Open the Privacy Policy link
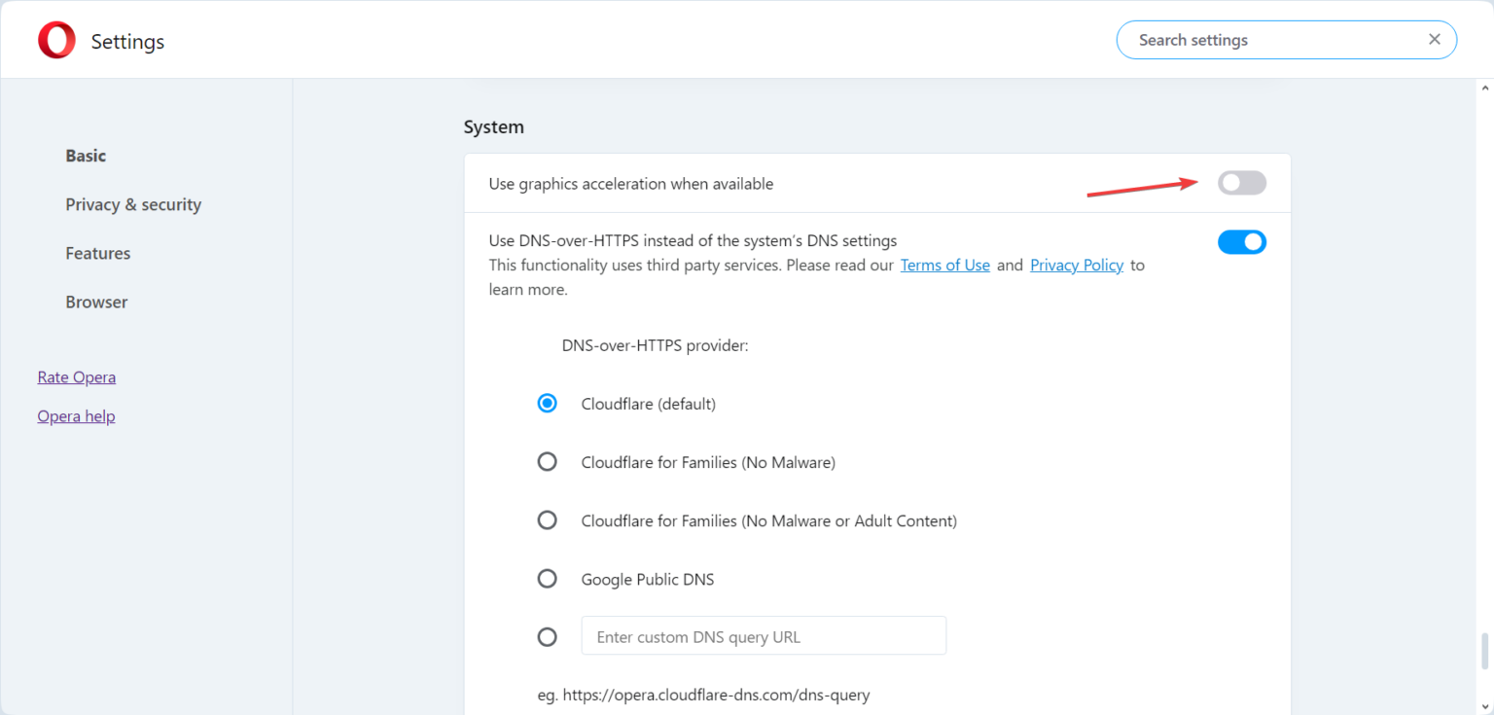The height and width of the screenshot is (715, 1494). [1077, 265]
